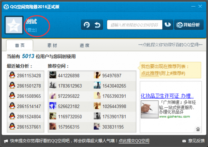Switch to the 首页 tab
The width and height of the screenshot is (208, 147).
pos(20,46)
